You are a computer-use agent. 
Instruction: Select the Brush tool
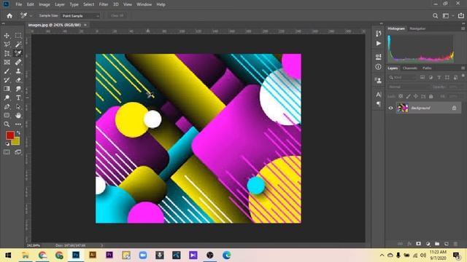point(7,71)
